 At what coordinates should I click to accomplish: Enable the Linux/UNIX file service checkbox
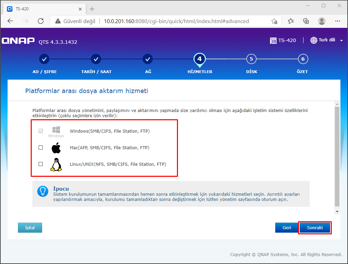pyautogui.click(x=41, y=164)
